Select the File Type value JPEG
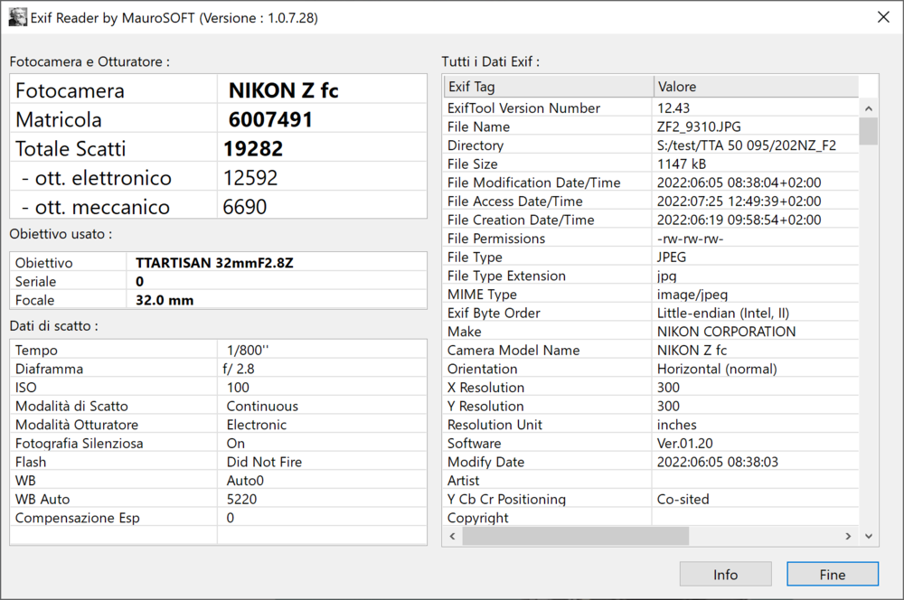The height and width of the screenshot is (600, 904). tap(672, 257)
